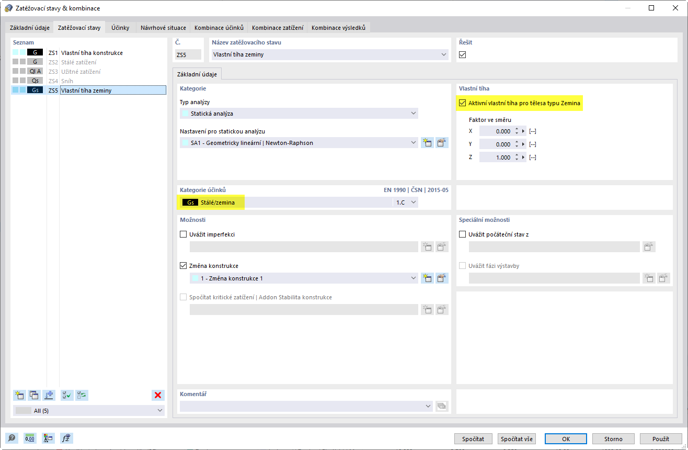Select ZS4 Sníh in the list

pyautogui.click(x=89, y=81)
